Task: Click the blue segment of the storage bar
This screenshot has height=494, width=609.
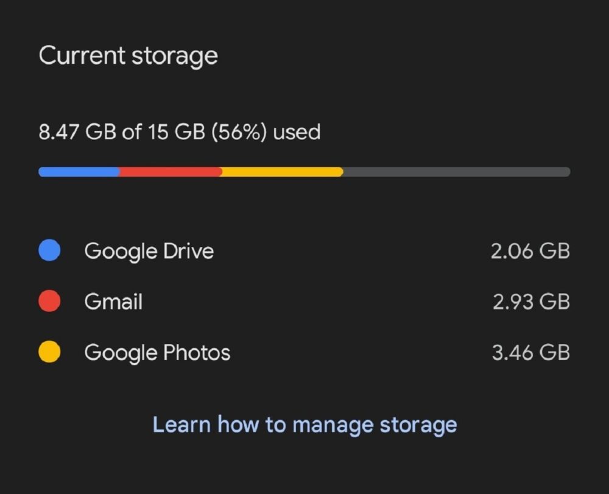Action: pos(79,172)
